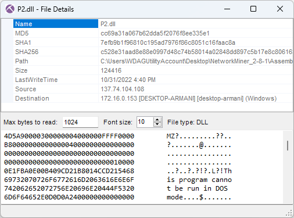Click the File type: DLL label
This screenshot has height=218, width=294.
188,122
